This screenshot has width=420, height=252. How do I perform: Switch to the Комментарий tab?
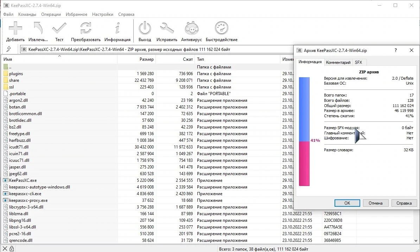[x=338, y=62]
